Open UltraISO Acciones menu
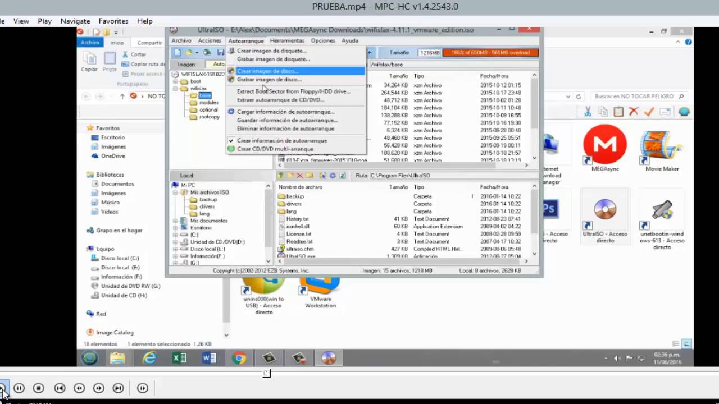Screen dimensions: 719x404 (x=210, y=41)
